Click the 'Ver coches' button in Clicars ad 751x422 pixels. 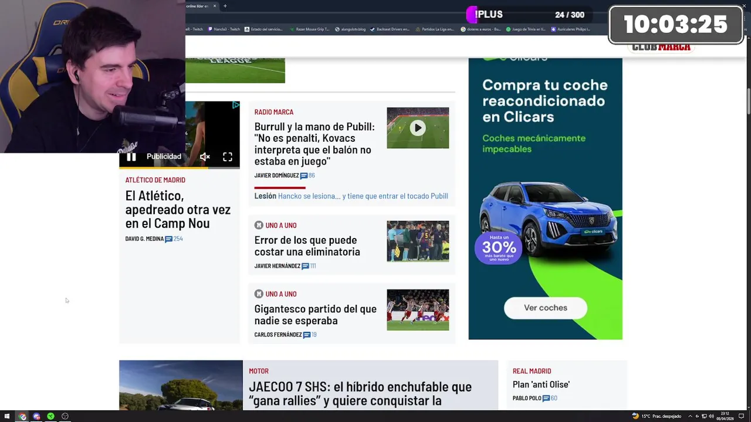(x=545, y=308)
